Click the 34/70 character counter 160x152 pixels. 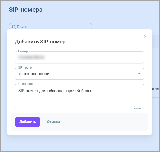click(137, 109)
